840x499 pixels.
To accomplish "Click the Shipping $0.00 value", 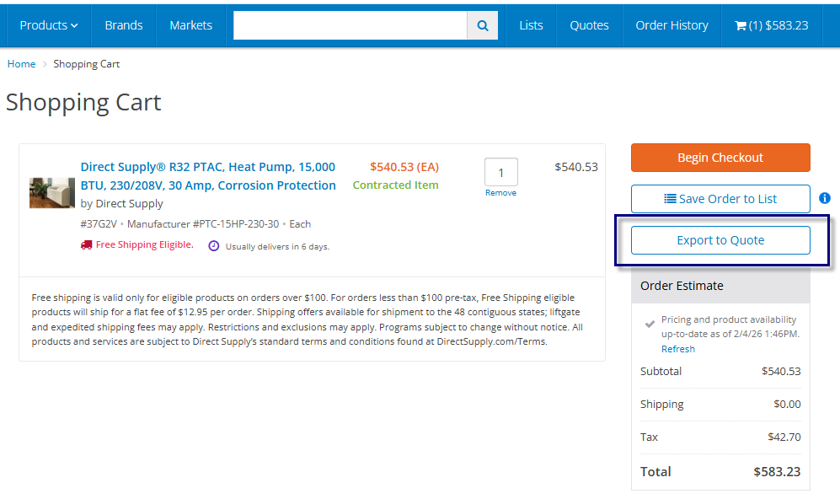I will click(787, 404).
